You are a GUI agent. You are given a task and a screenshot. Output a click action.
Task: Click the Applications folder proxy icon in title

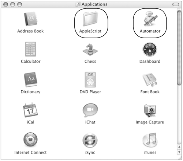click(x=78, y=4)
